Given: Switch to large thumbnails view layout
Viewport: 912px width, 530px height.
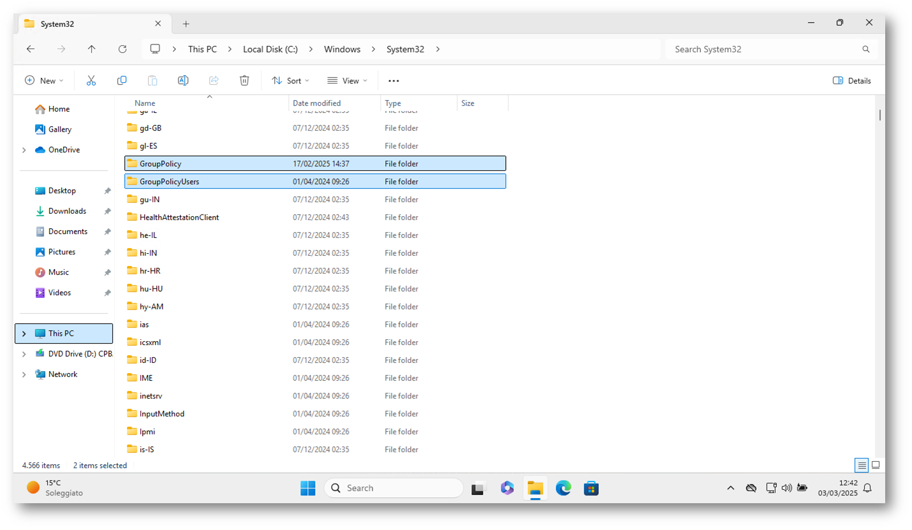Looking at the screenshot, I should 876,465.
